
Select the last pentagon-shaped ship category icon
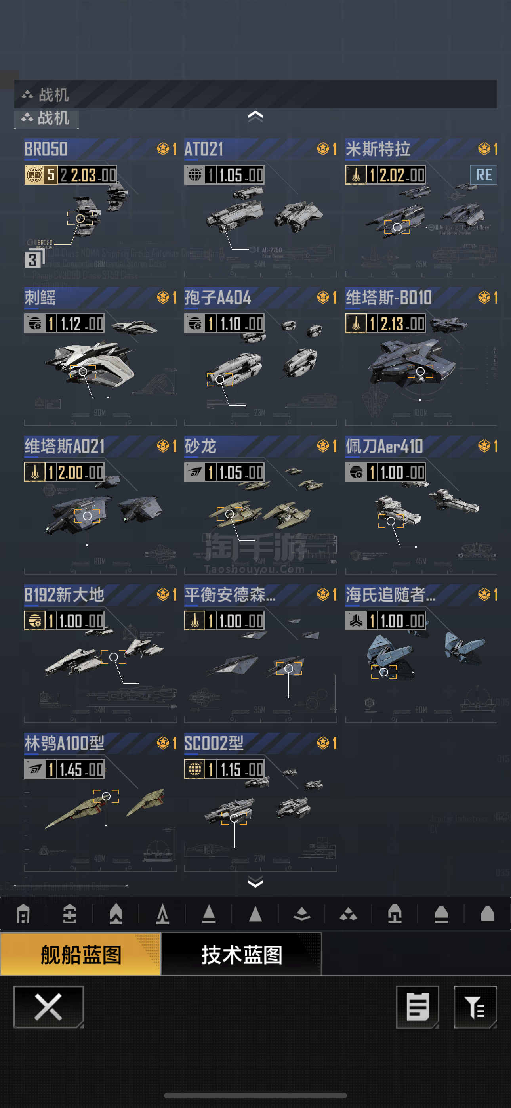point(488,913)
